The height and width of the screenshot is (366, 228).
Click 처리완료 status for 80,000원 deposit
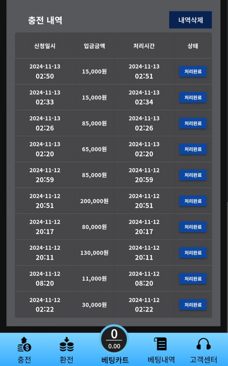[193, 227]
